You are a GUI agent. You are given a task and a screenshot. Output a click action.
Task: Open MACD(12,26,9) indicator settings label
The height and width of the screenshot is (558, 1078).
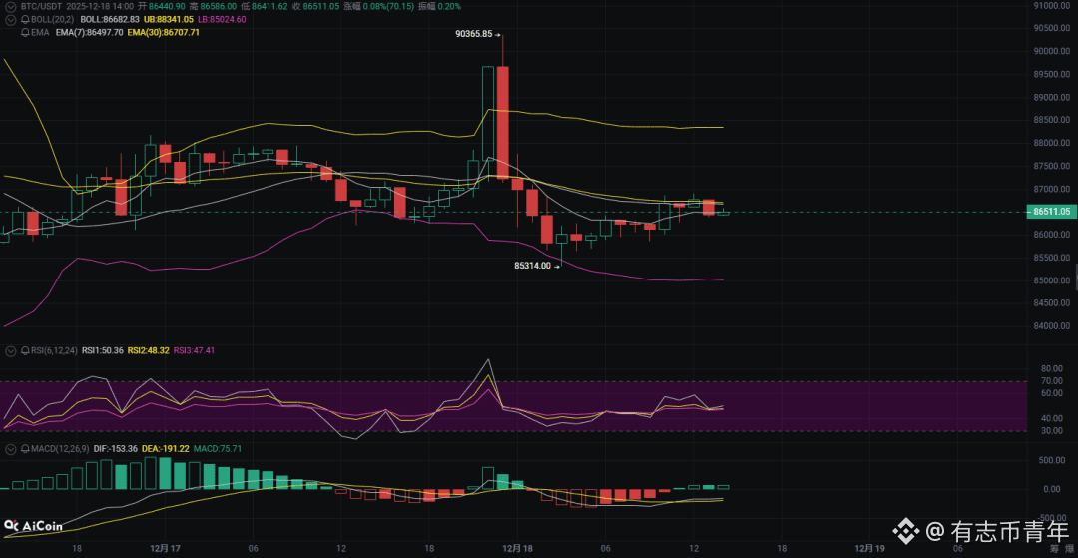(60, 449)
